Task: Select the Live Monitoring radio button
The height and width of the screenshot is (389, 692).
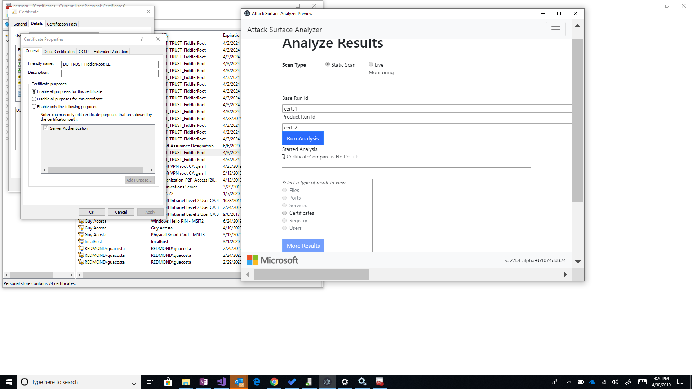Action: [x=371, y=64]
